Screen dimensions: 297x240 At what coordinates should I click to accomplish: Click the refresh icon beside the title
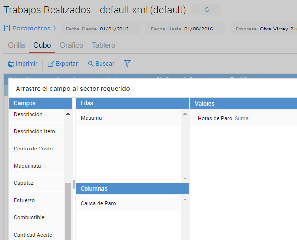(x=207, y=10)
